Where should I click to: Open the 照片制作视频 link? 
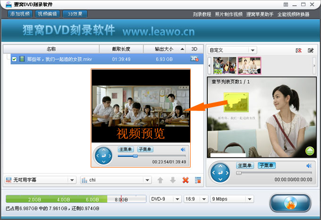(x=228, y=14)
